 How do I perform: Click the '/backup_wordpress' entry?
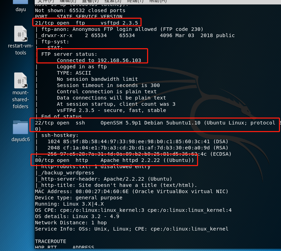68,173
